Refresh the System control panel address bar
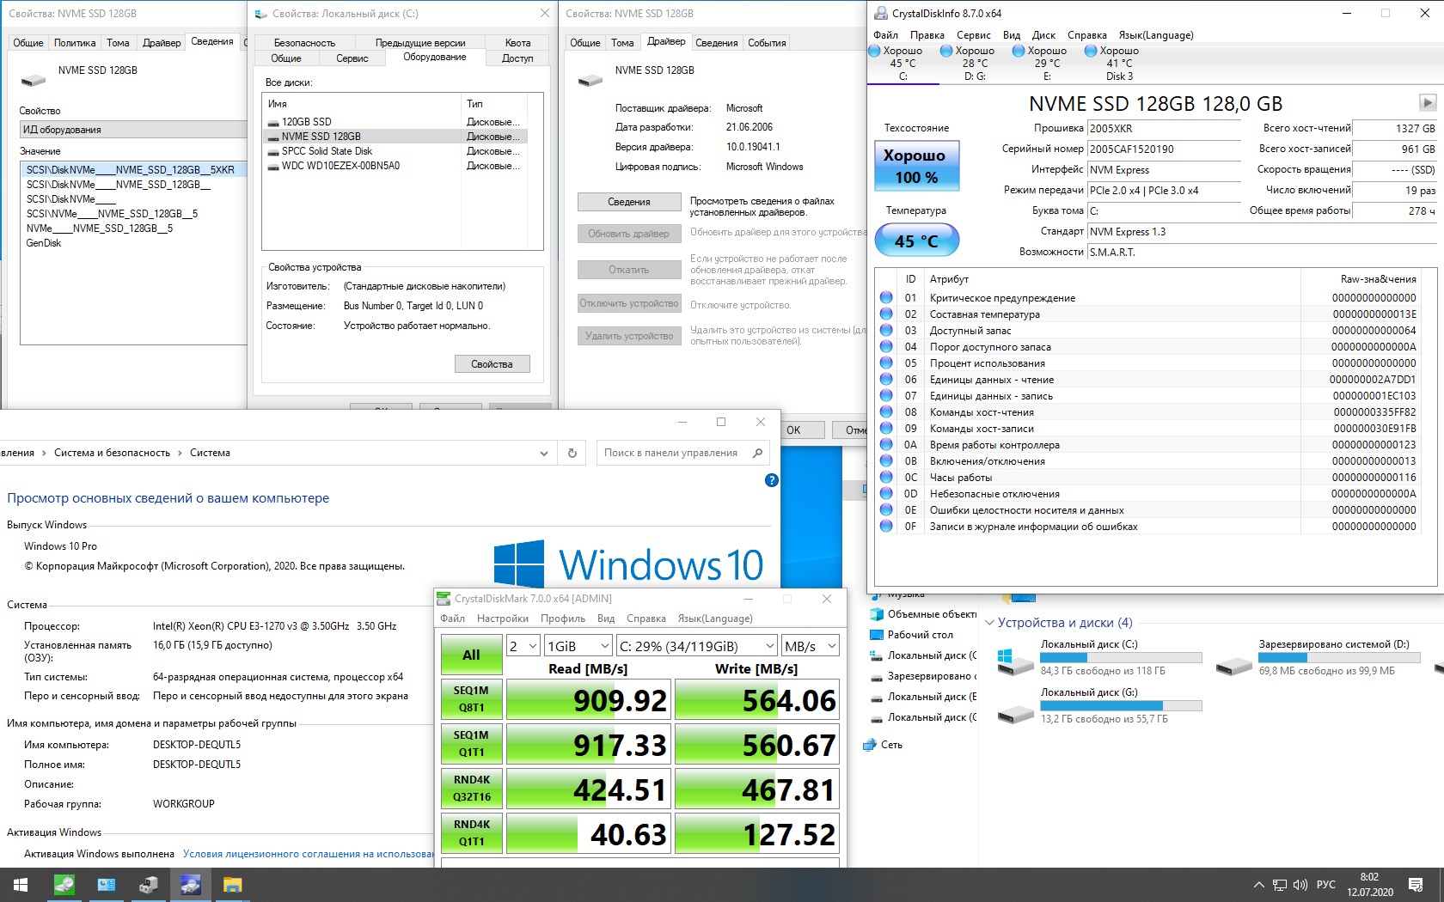This screenshot has height=902, width=1444. coord(572,453)
